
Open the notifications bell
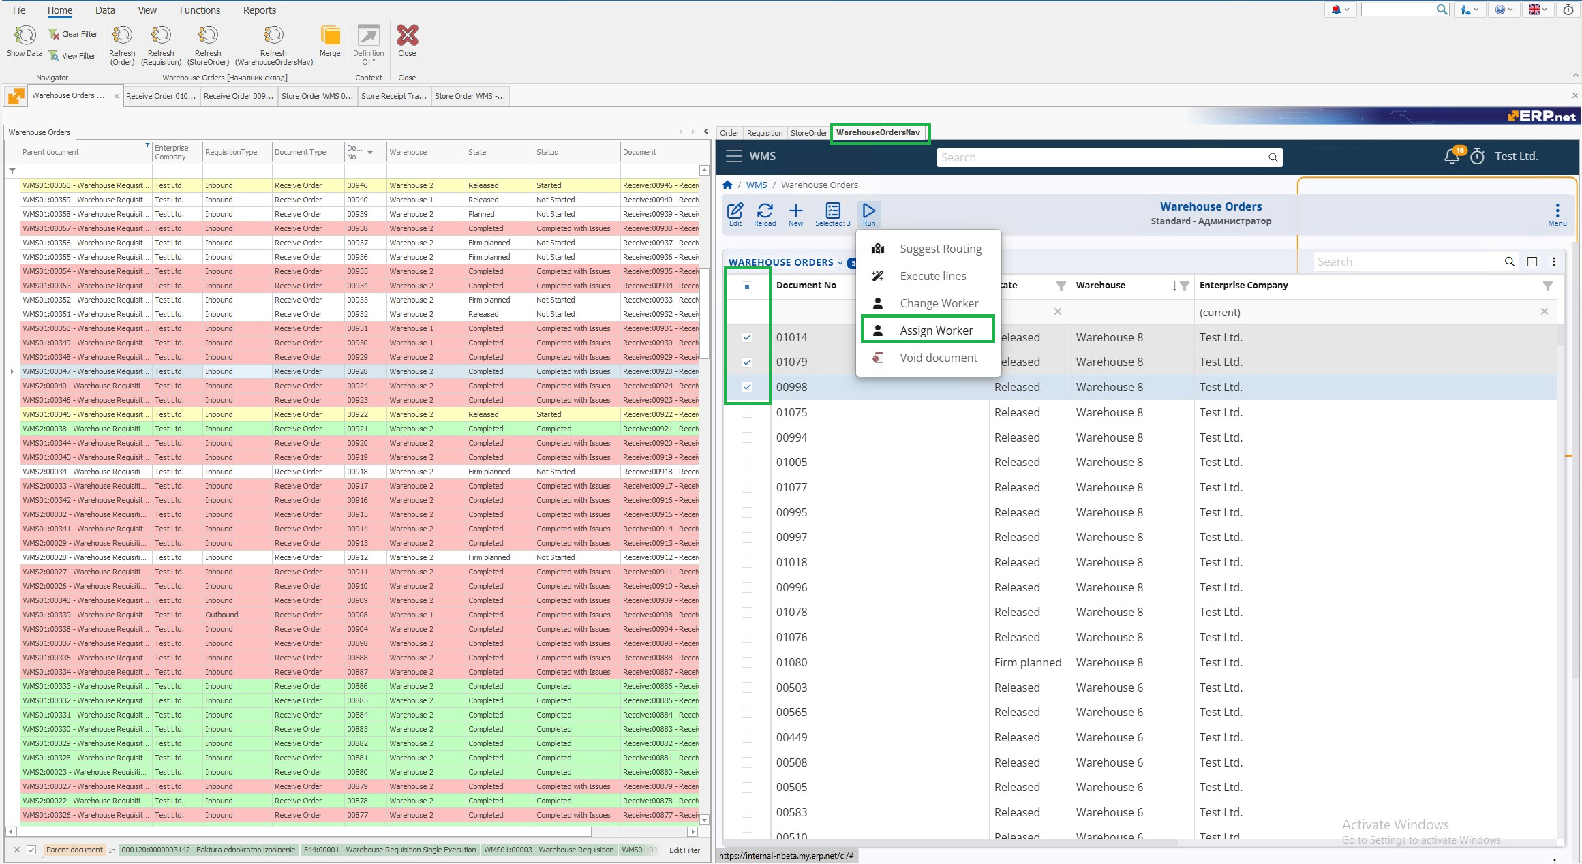(1452, 156)
